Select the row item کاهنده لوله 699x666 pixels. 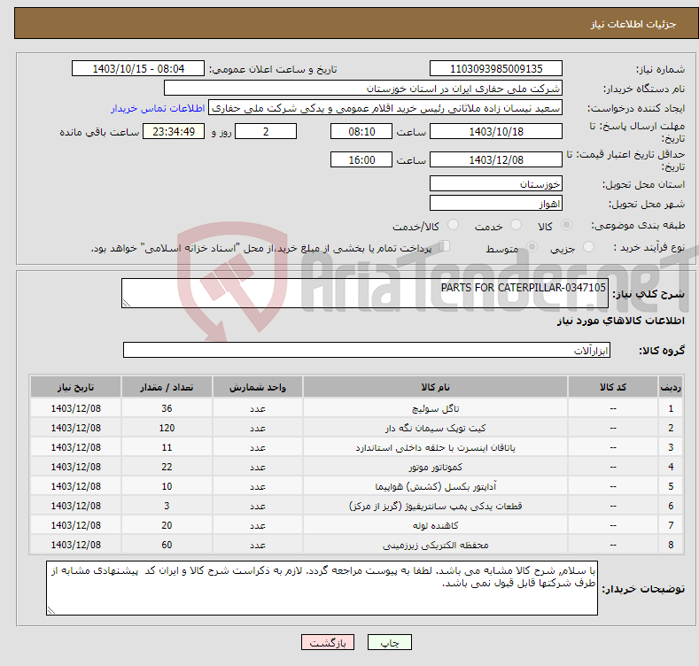click(435, 525)
